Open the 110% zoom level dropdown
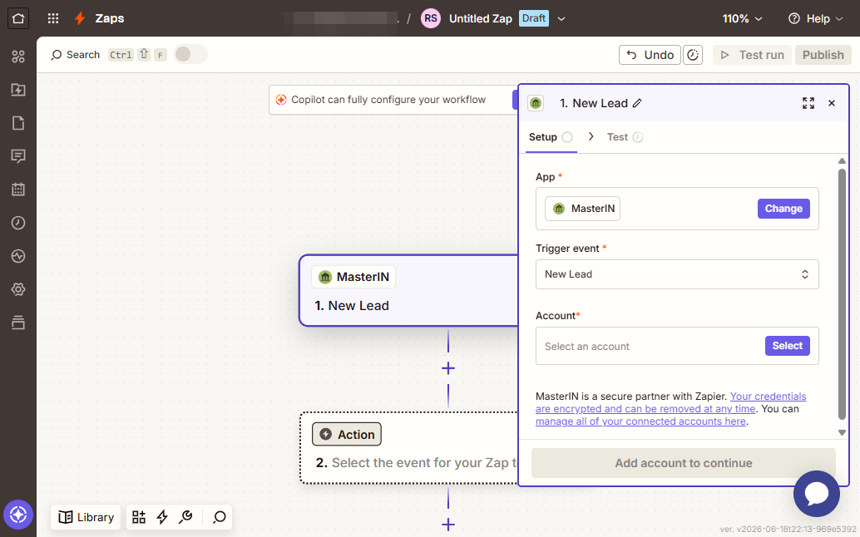The width and height of the screenshot is (860, 537). [x=742, y=18]
